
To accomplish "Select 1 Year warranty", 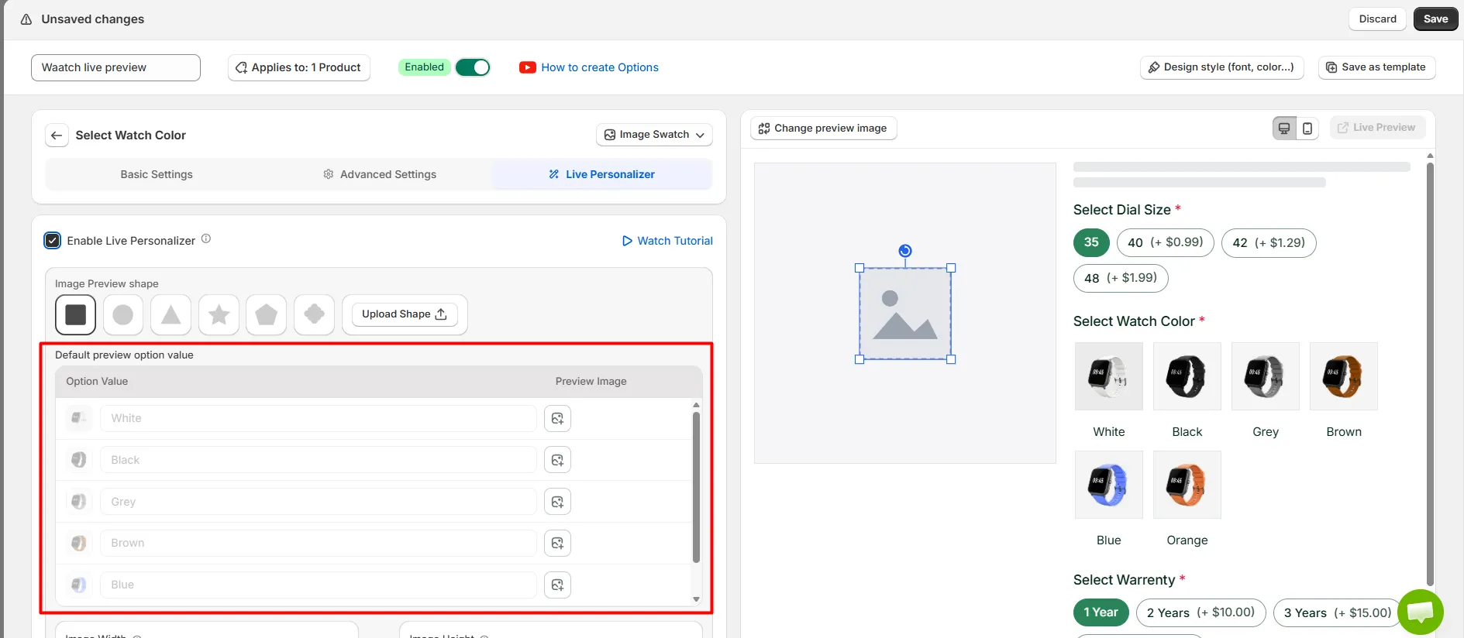I will [x=1101, y=612].
